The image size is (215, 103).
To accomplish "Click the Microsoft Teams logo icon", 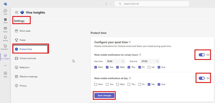I will pyautogui.click(x=5, y=4).
